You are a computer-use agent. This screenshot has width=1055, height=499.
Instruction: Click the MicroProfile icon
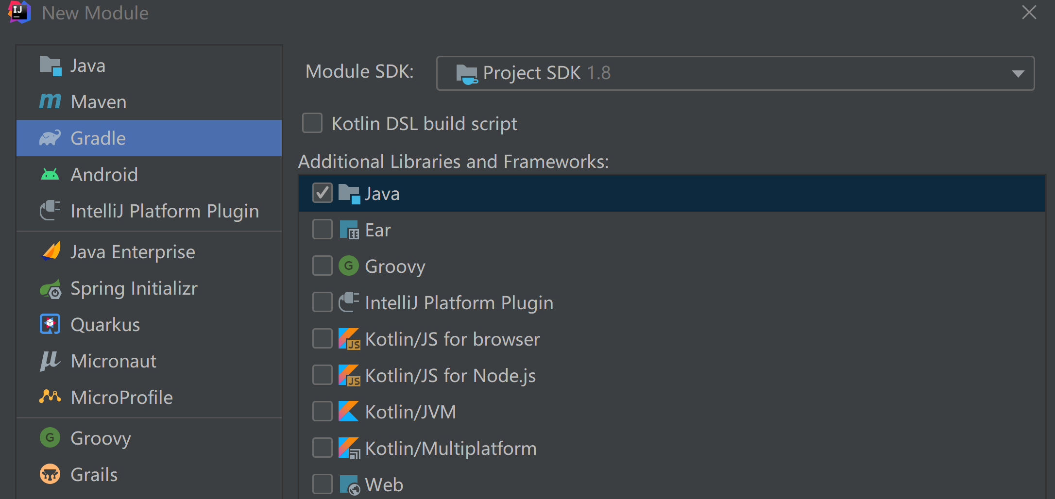pos(50,397)
